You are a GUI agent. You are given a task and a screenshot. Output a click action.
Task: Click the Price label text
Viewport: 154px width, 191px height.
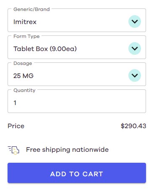16,126
